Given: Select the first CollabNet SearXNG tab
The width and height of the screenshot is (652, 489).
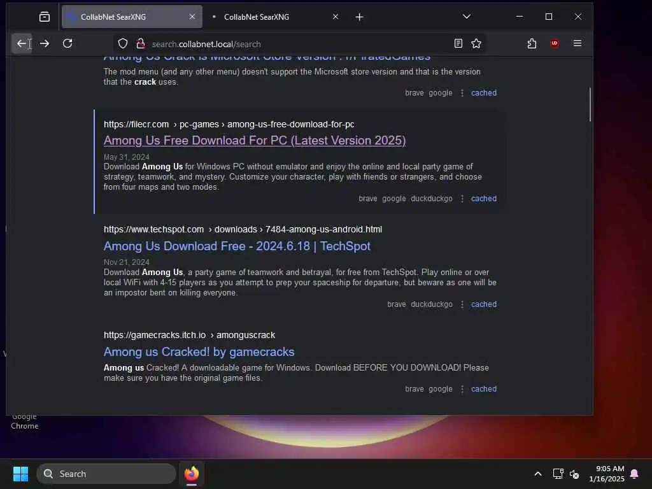Looking at the screenshot, I should click(x=132, y=17).
